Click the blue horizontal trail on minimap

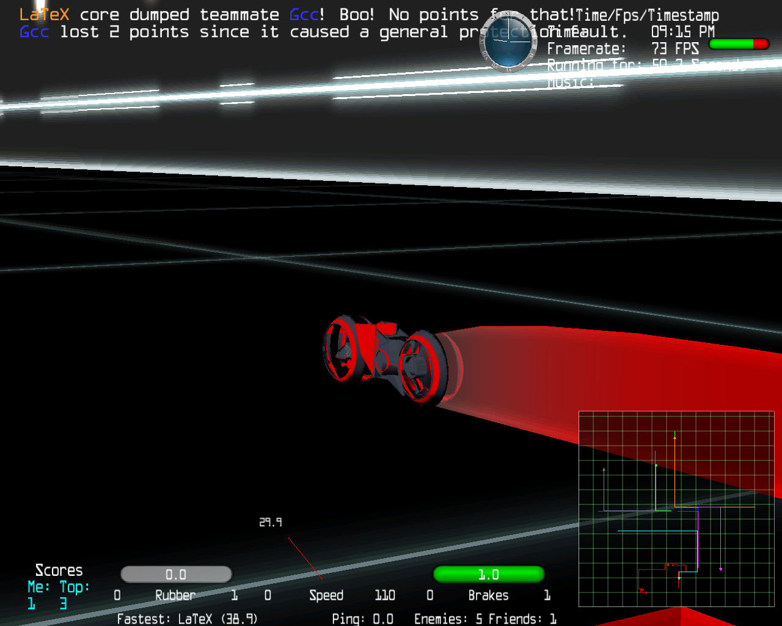point(635,511)
